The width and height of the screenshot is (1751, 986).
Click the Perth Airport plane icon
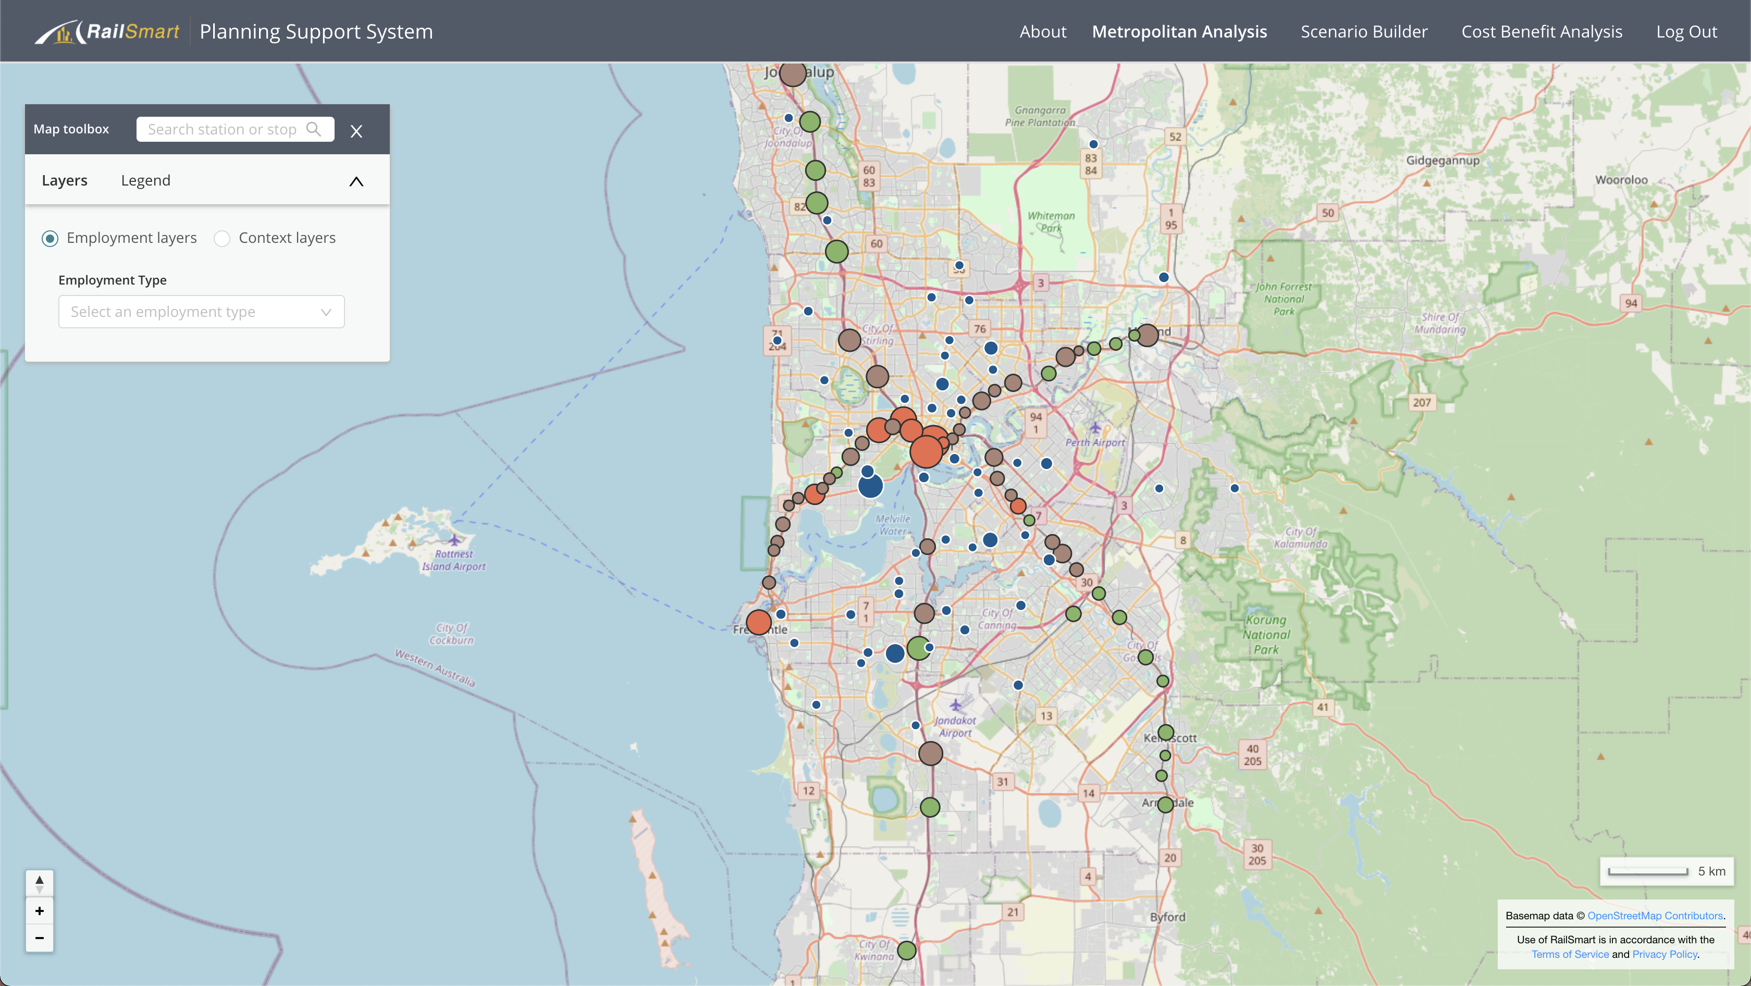(1094, 427)
